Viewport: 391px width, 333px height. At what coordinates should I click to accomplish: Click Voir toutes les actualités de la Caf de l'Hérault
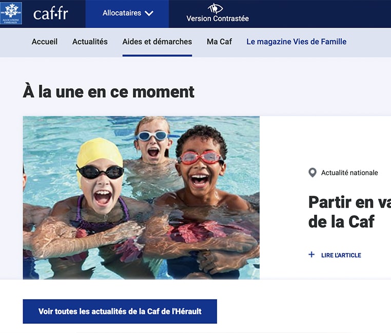click(x=120, y=311)
